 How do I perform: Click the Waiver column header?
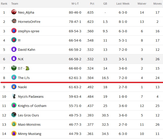[x=142, y=4]
